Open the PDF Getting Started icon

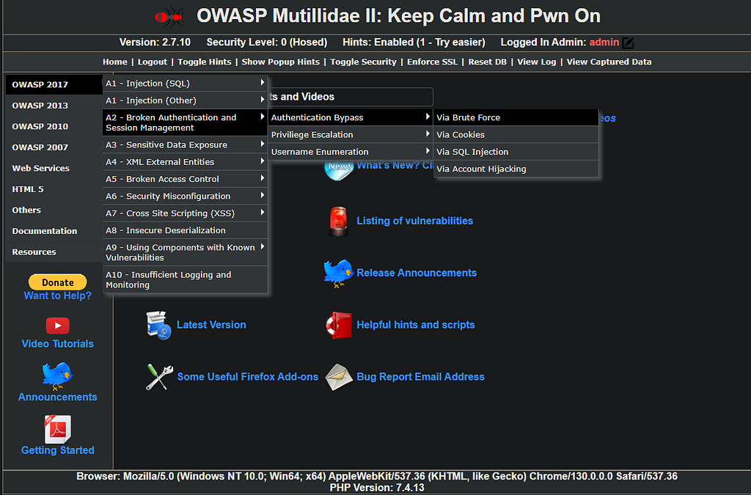point(57,429)
